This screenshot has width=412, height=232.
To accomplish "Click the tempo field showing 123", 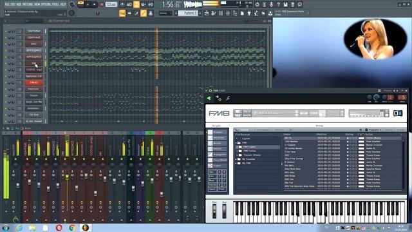I will 111,5.
